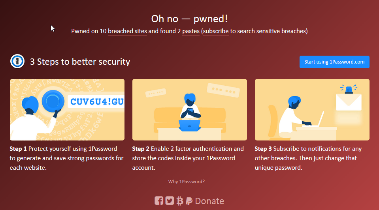The height and width of the screenshot is (210, 379).
Task: Click the Donate text link
Action: point(209,201)
